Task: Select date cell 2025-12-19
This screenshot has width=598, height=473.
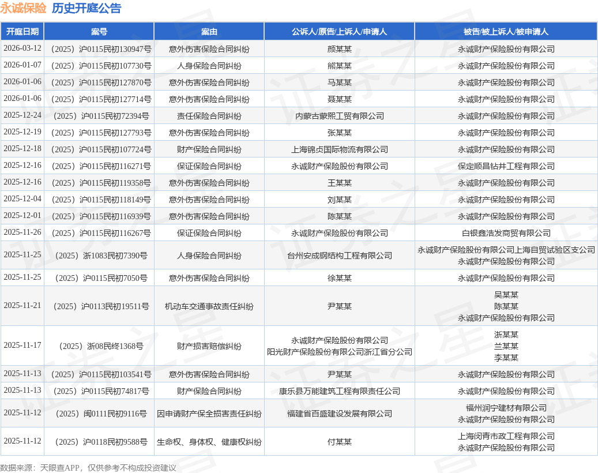Action: [x=22, y=132]
